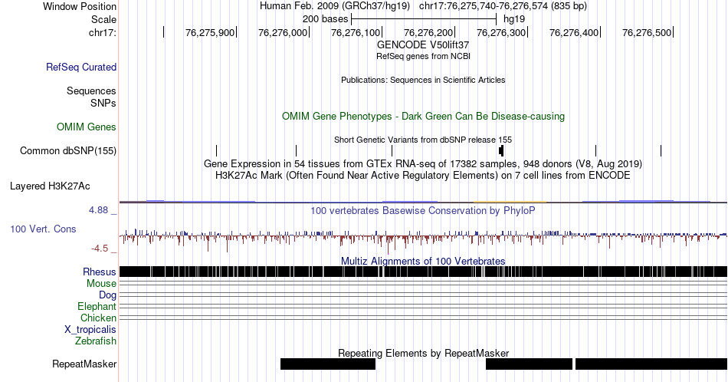Click Publications: Sequences in Scientific Articles title
Viewport: 728px width, 382px height.
423,80
